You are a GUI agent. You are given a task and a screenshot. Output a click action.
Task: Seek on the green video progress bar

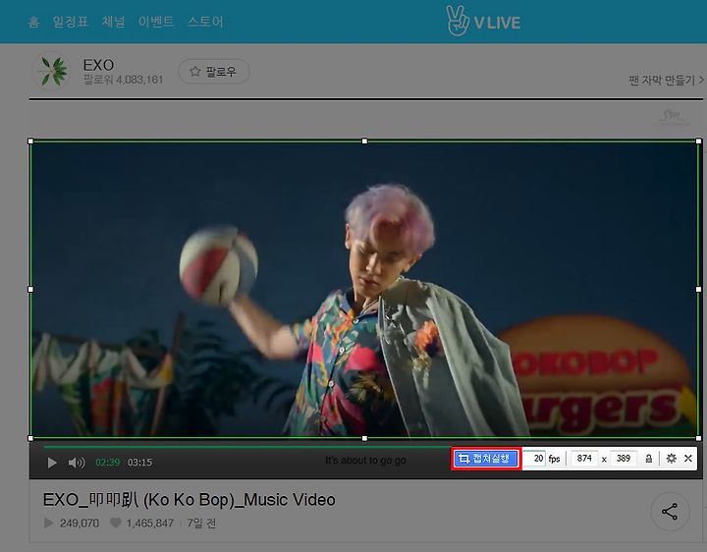tap(247, 447)
